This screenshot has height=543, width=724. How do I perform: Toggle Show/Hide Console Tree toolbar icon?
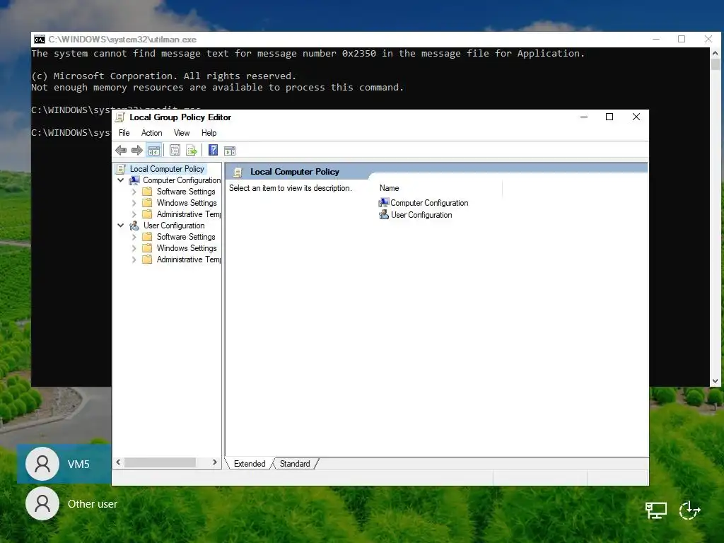point(153,150)
